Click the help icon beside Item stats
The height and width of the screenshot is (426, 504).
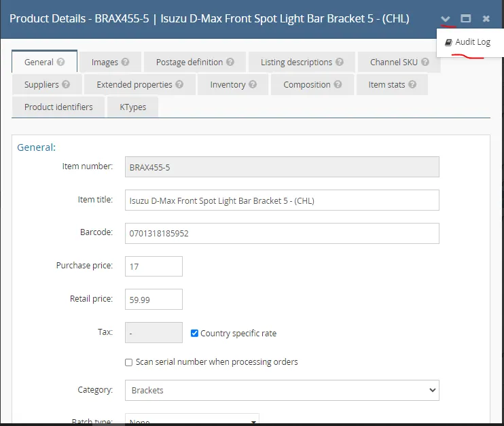(x=412, y=84)
